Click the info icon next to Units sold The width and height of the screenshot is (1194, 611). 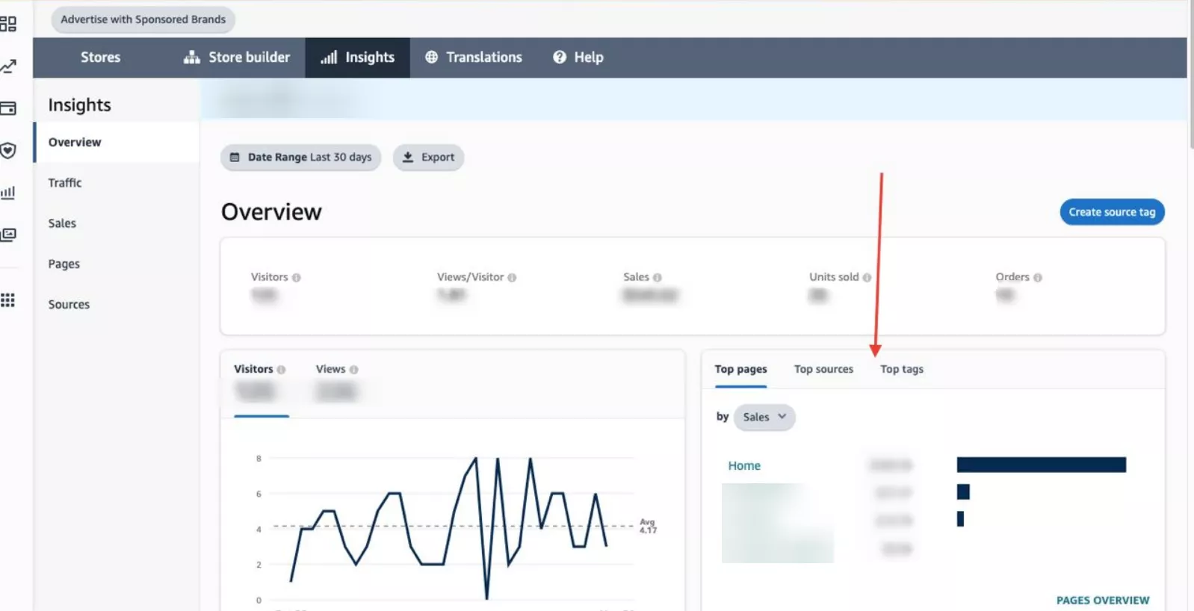[x=867, y=277]
